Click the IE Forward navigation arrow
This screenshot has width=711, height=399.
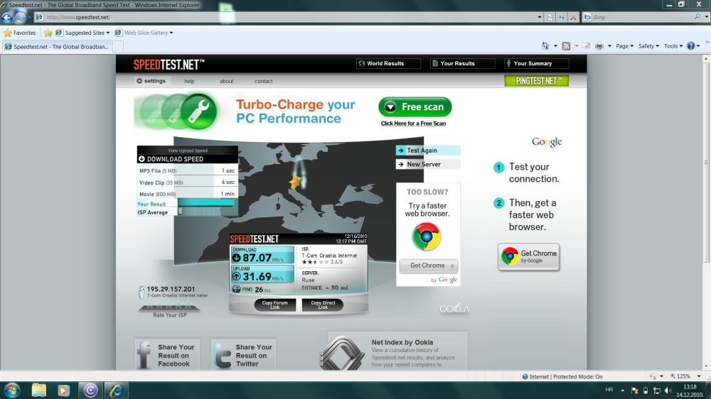[x=20, y=17]
